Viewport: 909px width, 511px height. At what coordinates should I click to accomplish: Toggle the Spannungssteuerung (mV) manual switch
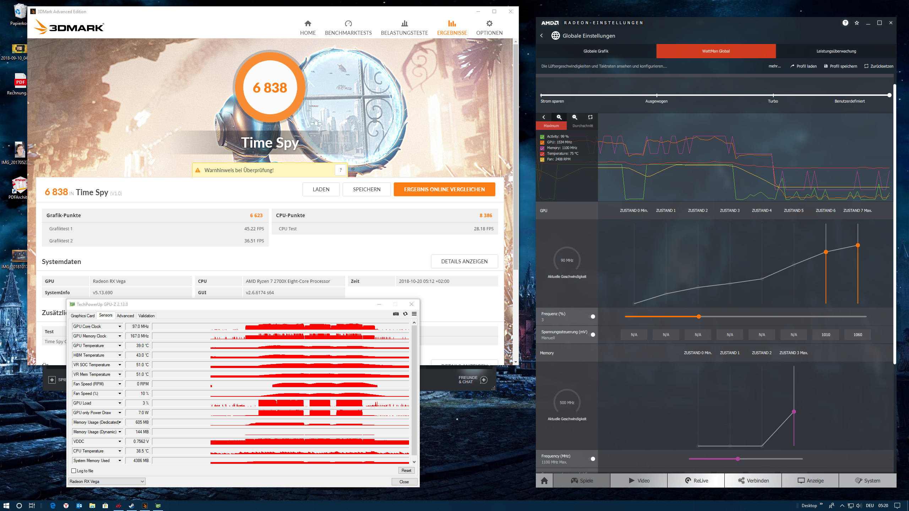[593, 335]
